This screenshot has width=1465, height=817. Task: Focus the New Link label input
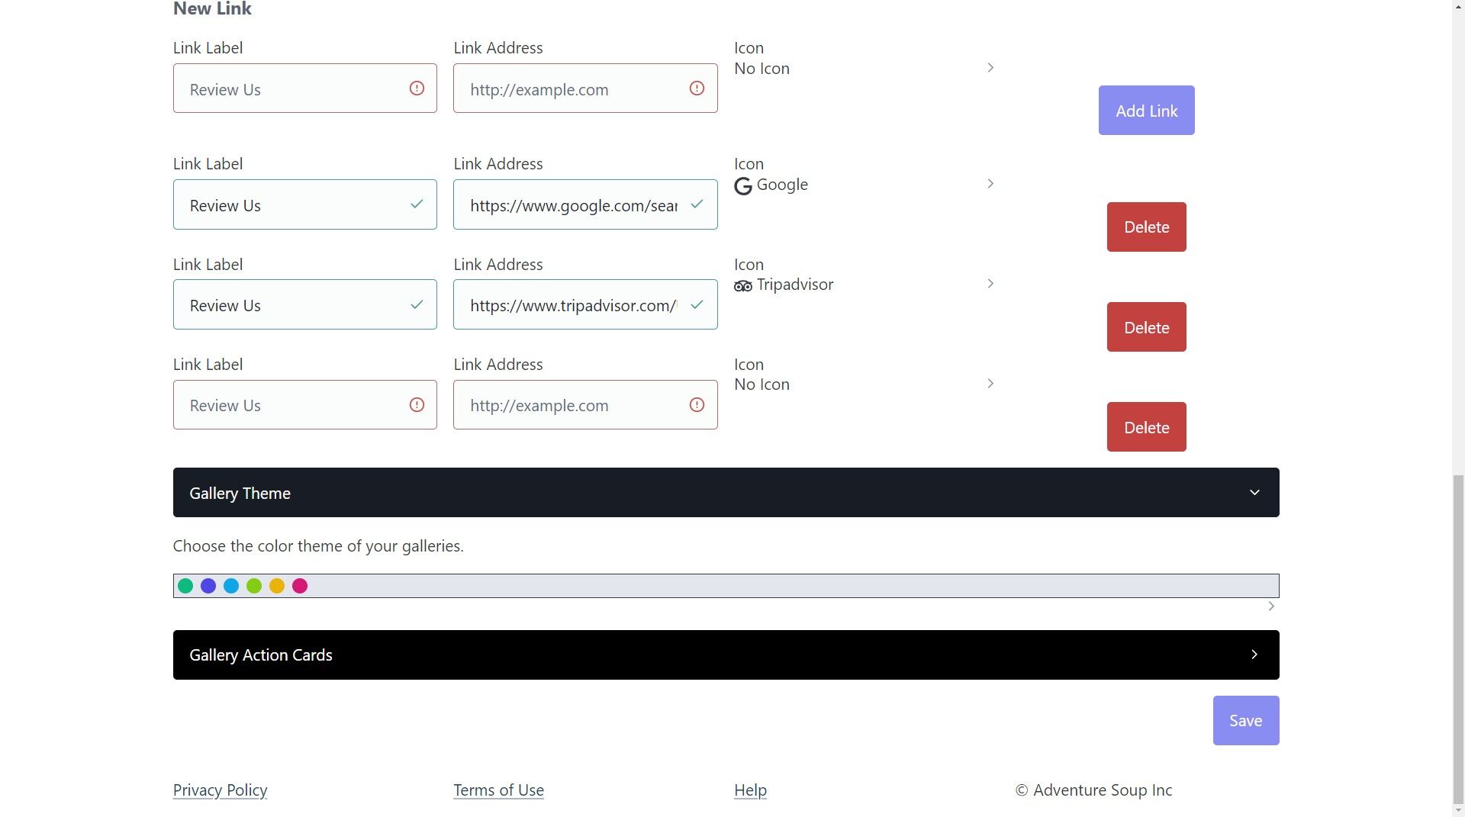[305, 88]
